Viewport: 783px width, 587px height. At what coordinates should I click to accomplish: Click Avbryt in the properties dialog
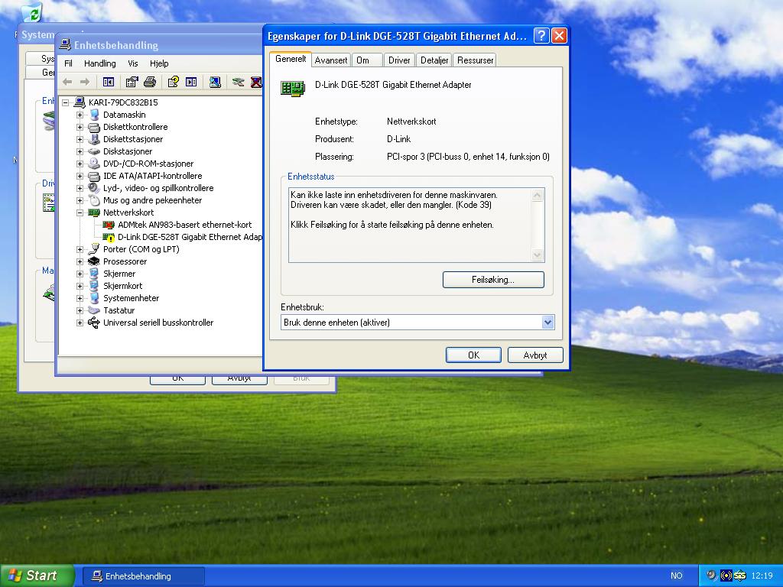coord(535,355)
